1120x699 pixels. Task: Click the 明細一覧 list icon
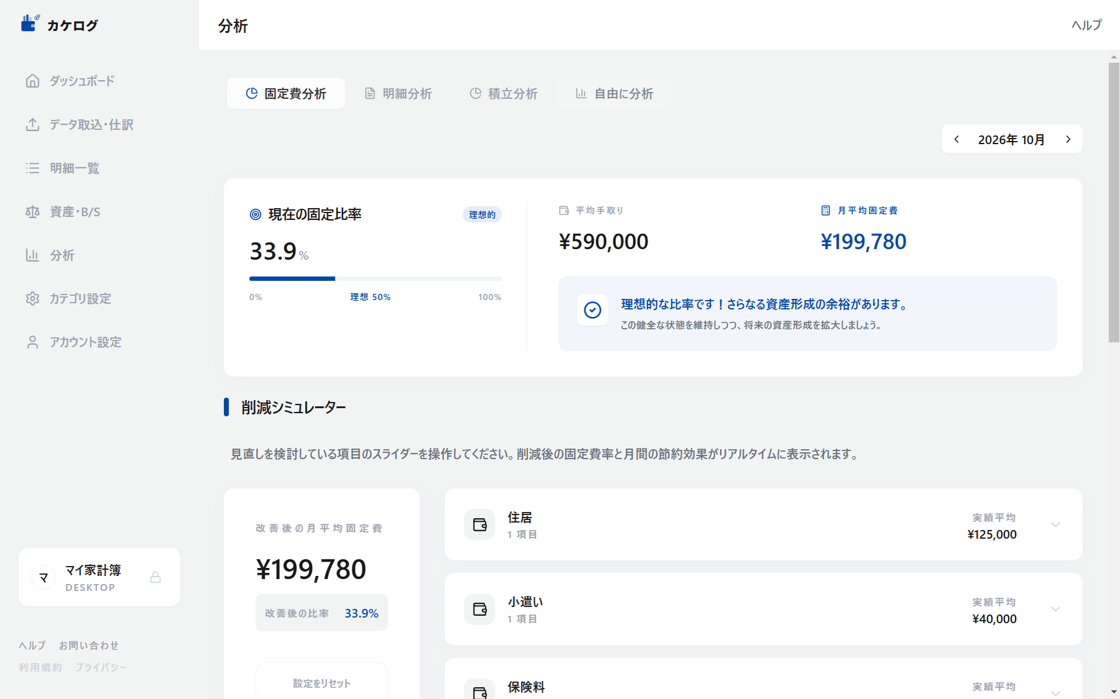(x=32, y=168)
